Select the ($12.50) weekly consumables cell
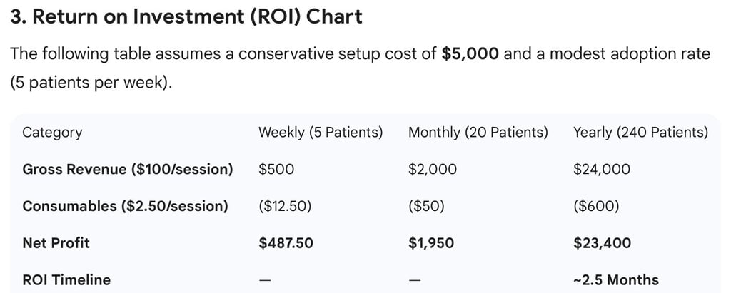731x293 pixels. [x=285, y=207]
